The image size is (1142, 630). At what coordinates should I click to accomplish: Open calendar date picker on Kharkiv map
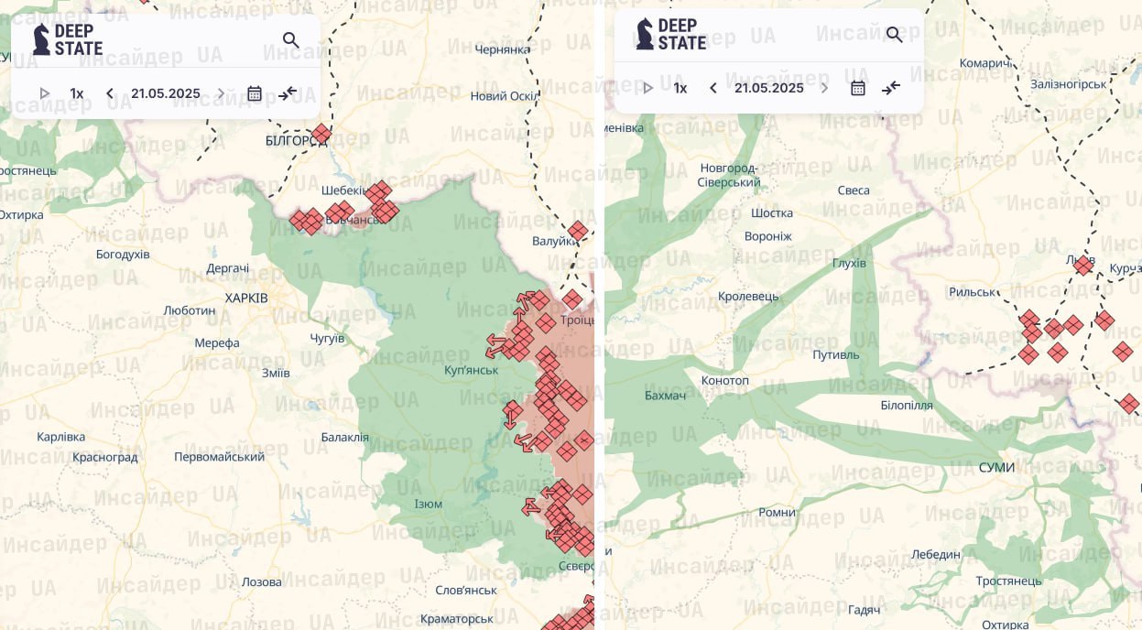(x=255, y=93)
